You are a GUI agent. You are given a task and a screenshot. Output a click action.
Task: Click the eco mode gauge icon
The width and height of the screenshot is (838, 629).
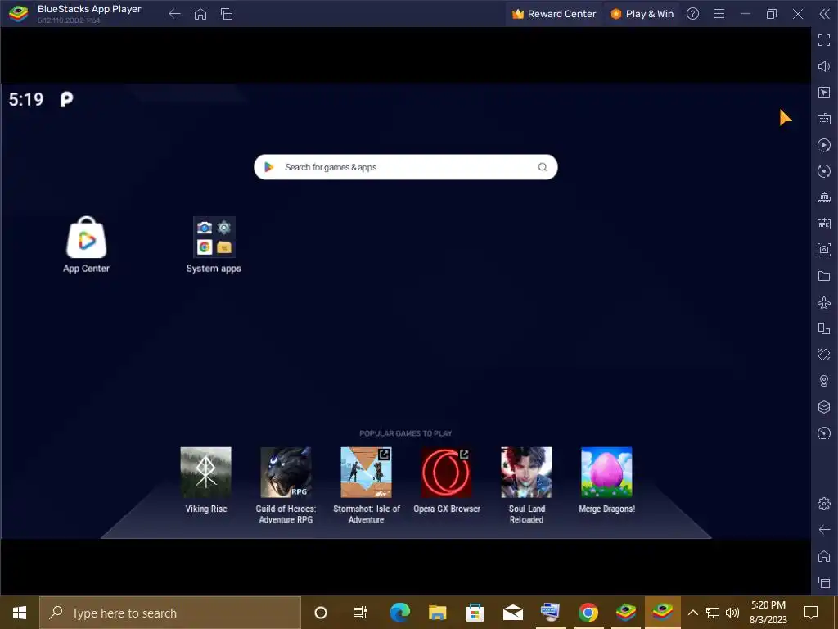(x=824, y=432)
